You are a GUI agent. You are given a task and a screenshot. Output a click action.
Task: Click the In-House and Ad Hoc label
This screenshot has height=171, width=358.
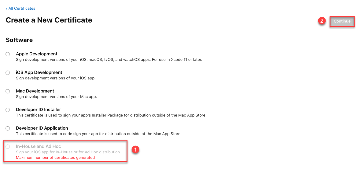click(39, 146)
